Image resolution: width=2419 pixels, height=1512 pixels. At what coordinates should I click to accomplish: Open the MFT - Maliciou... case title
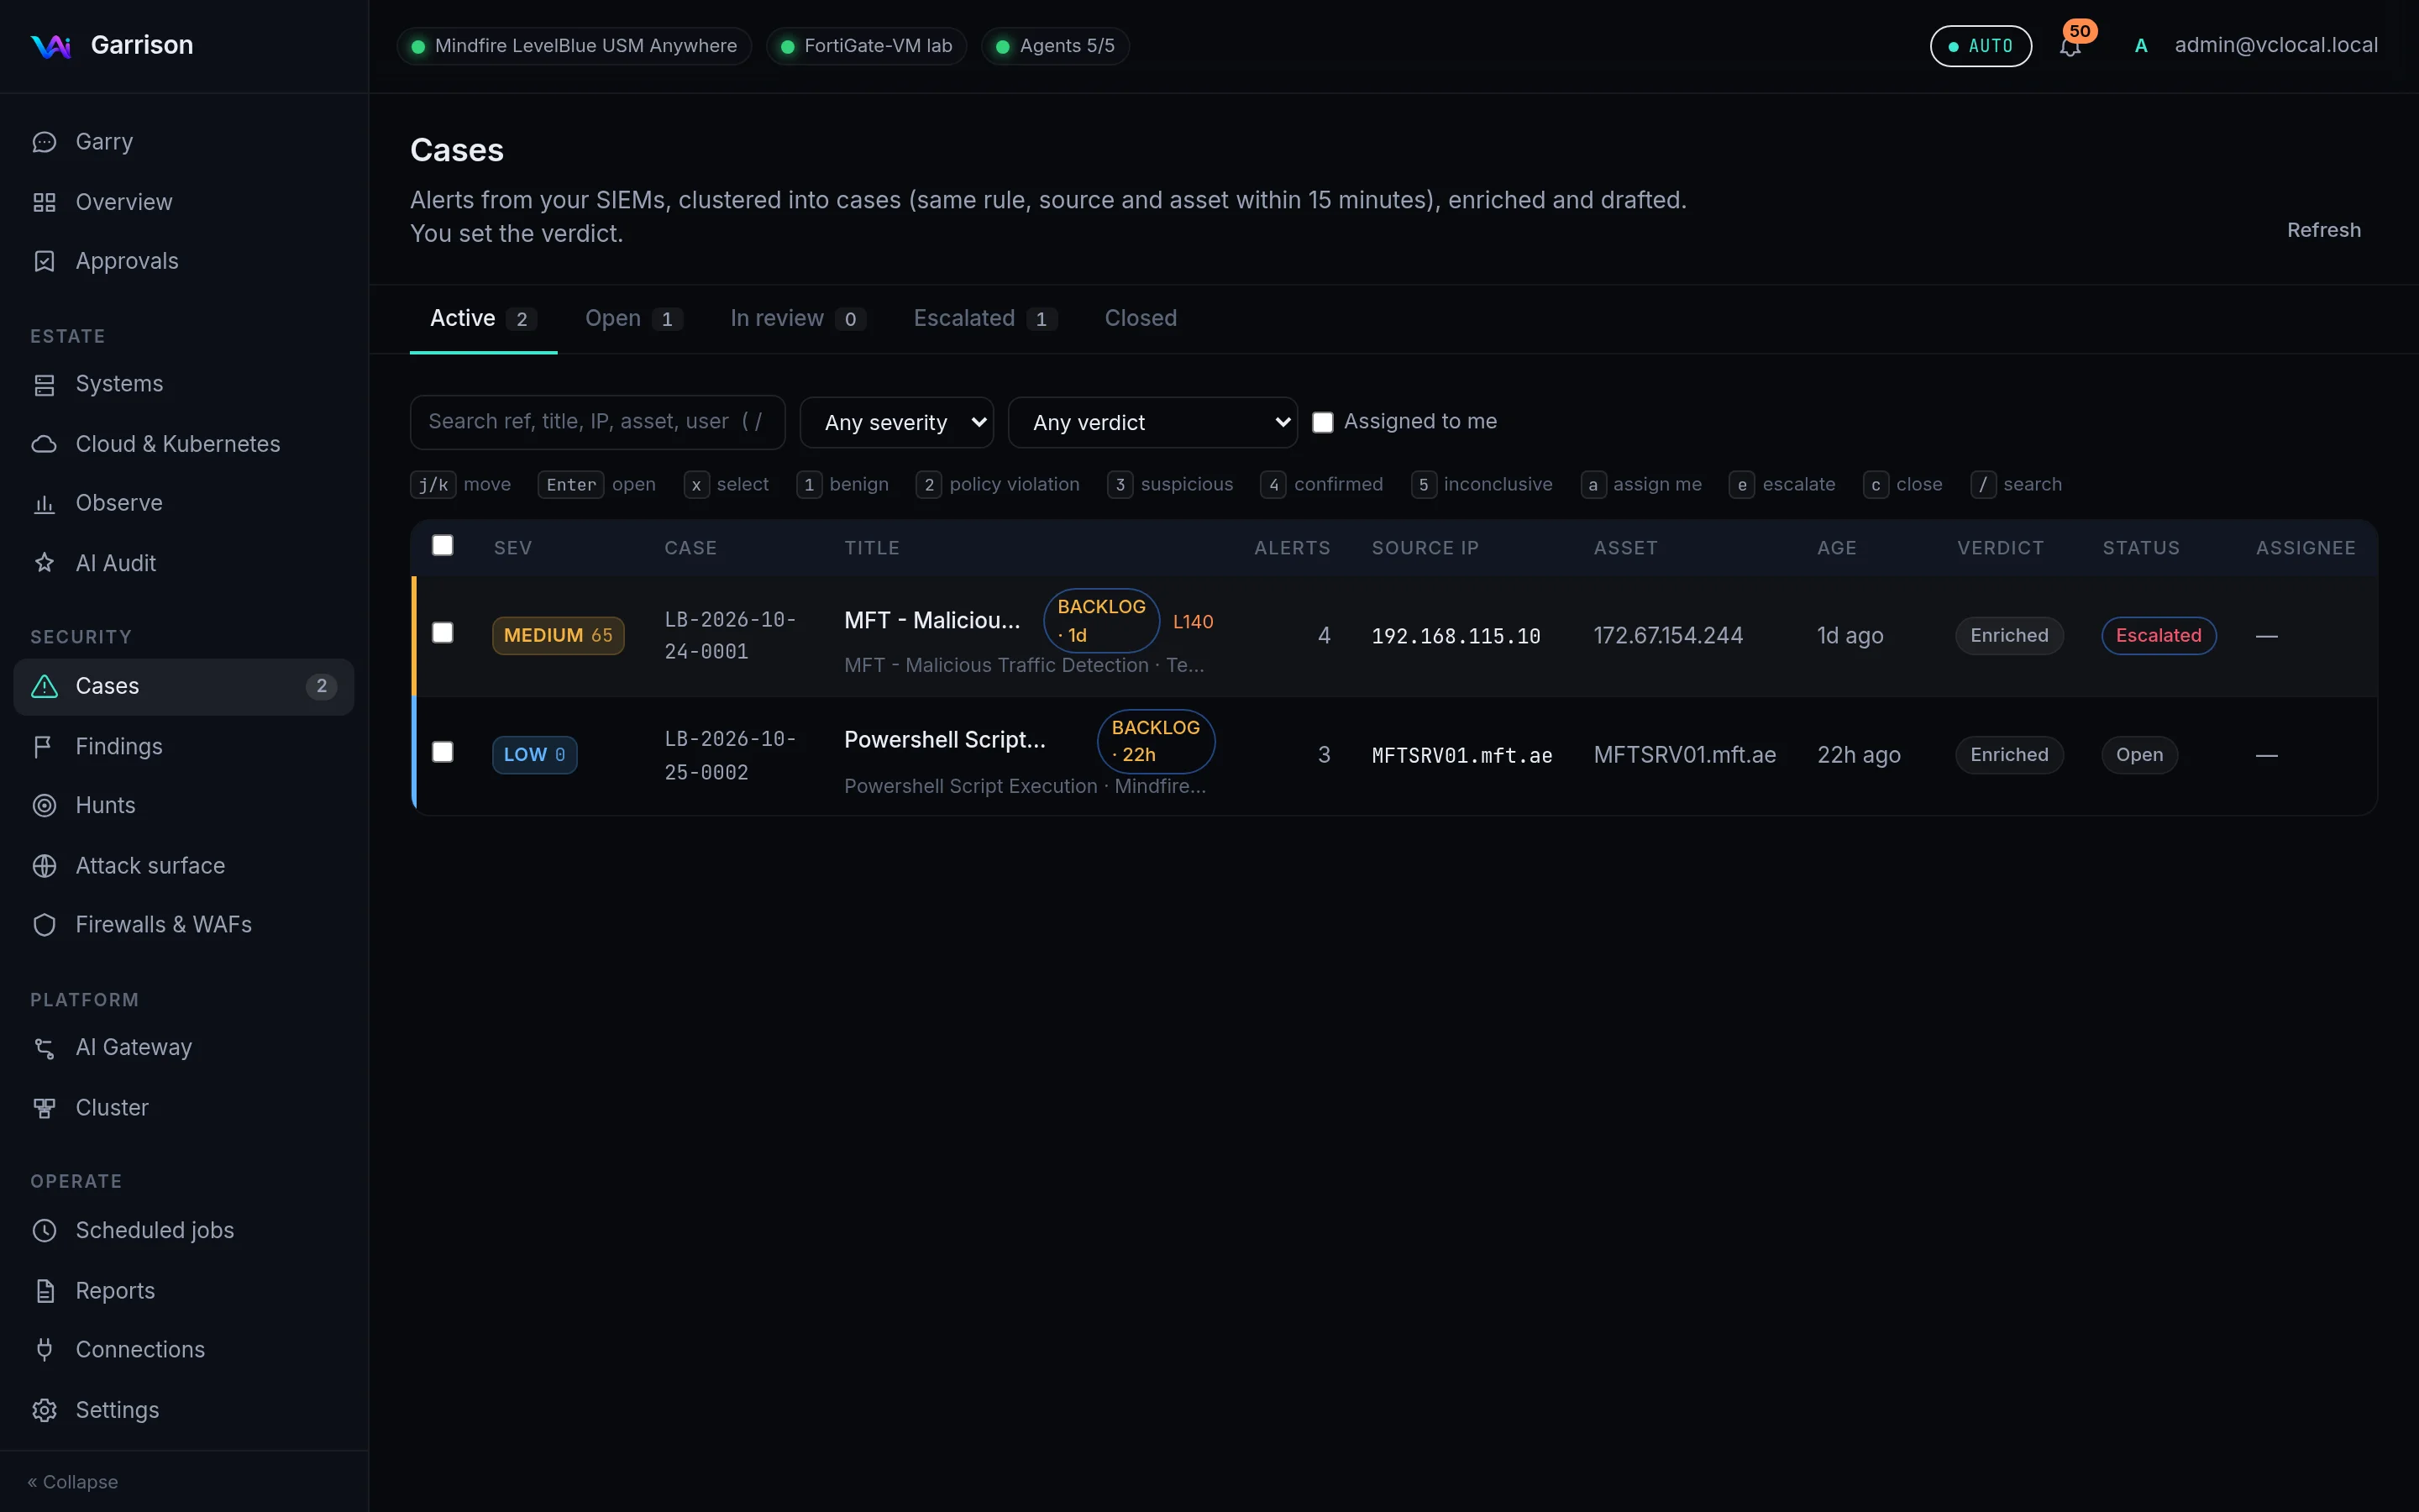pyautogui.click(x=931, y=620)
